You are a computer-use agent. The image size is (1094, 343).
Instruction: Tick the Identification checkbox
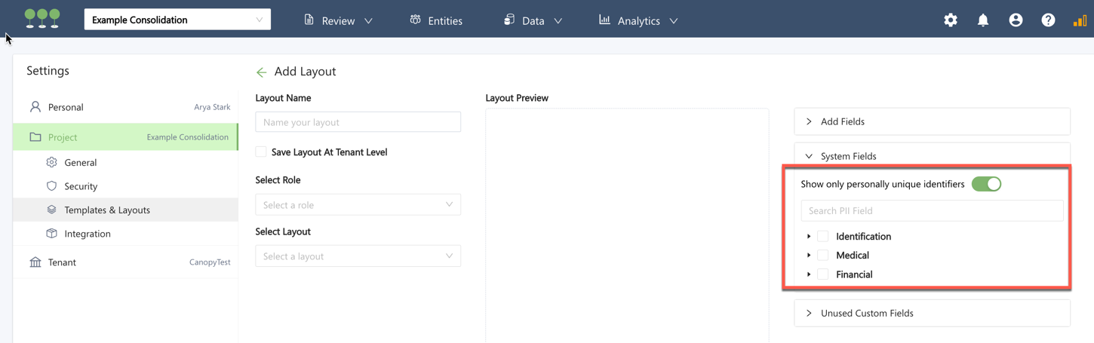coord(823,237)
